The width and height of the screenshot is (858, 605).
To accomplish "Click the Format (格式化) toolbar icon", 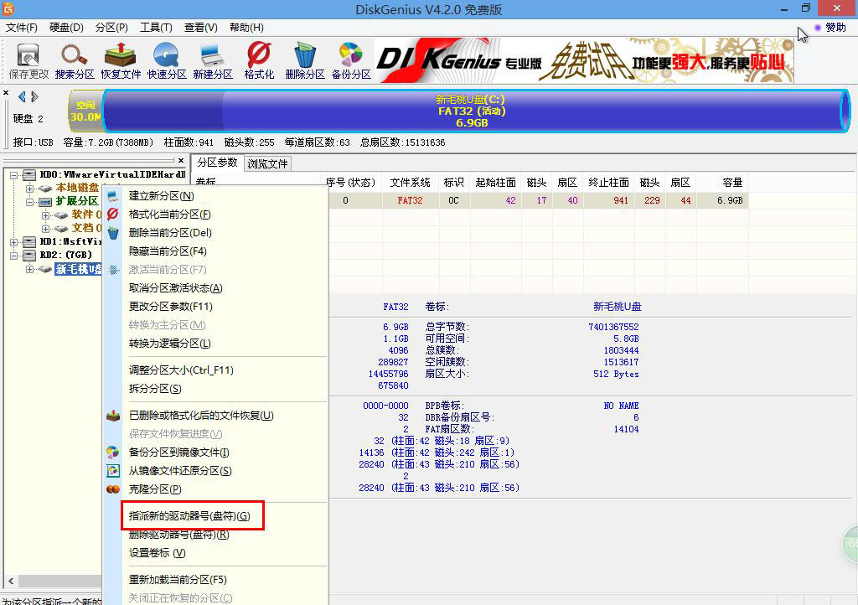I will point(259,60).
